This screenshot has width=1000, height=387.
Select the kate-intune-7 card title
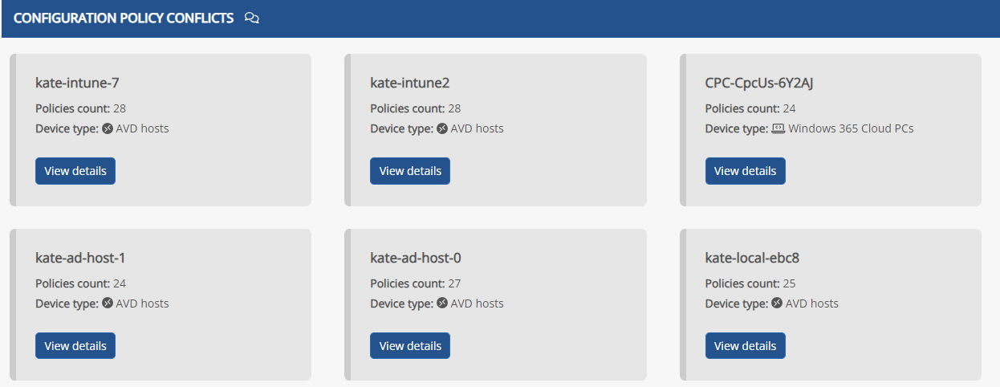pyautogui.click(x=78, y=83)
